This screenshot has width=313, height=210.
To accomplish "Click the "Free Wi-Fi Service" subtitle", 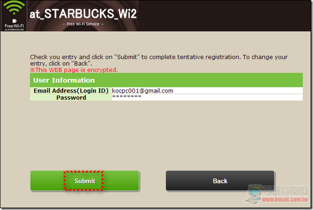I will (x=83, y=24).
